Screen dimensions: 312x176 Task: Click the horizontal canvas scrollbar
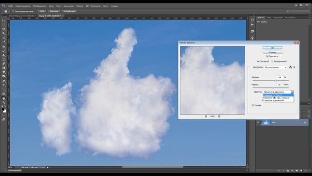(x=153, y=167)
